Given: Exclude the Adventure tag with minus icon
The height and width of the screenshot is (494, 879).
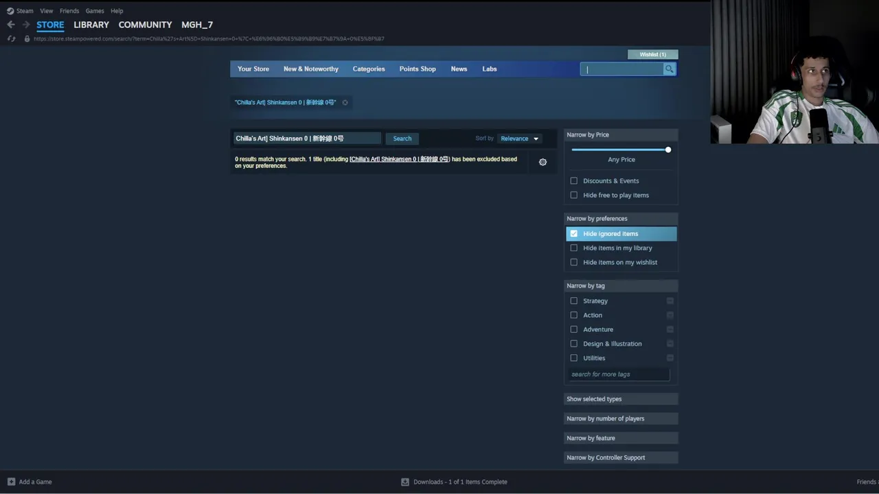Looking at the screenshot, I should [x=670, y=329].
